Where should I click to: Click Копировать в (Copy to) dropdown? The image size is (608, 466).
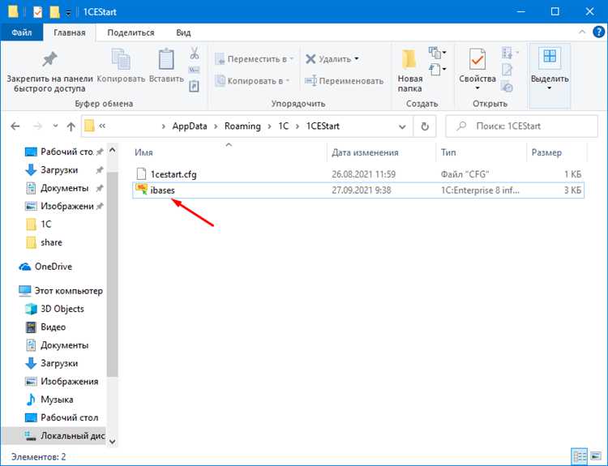point(252,81)
